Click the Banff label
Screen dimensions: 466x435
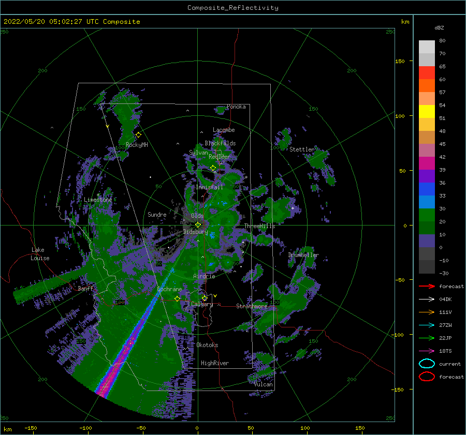point(85,288)
